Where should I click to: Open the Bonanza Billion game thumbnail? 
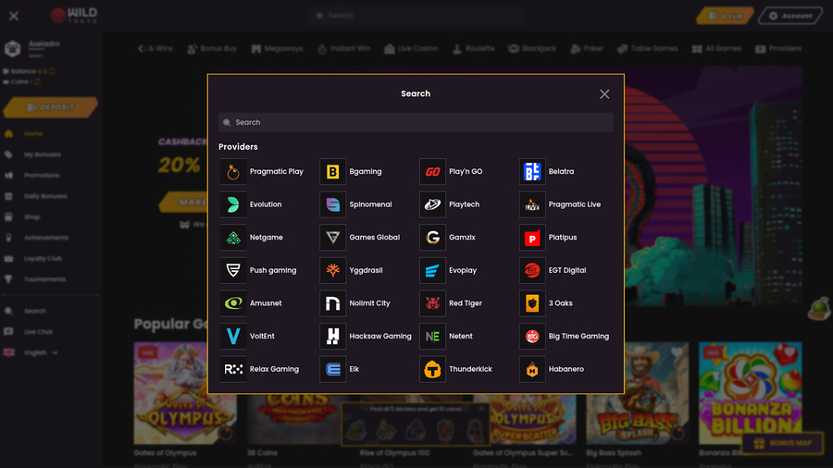click(750, 393)
